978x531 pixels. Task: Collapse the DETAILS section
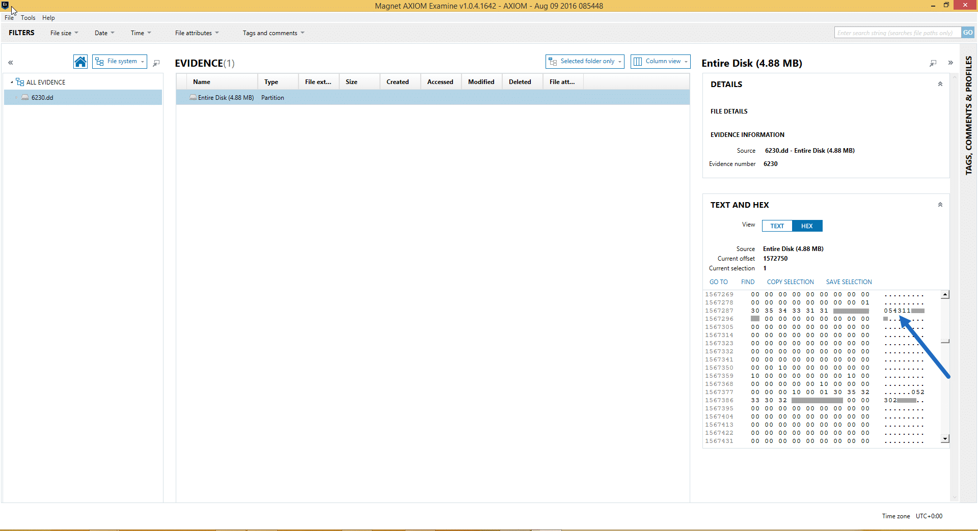click(940, 84)
